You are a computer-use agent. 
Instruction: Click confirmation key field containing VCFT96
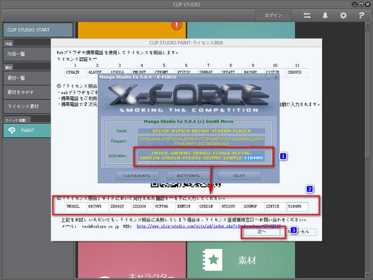tap(164, 206)
